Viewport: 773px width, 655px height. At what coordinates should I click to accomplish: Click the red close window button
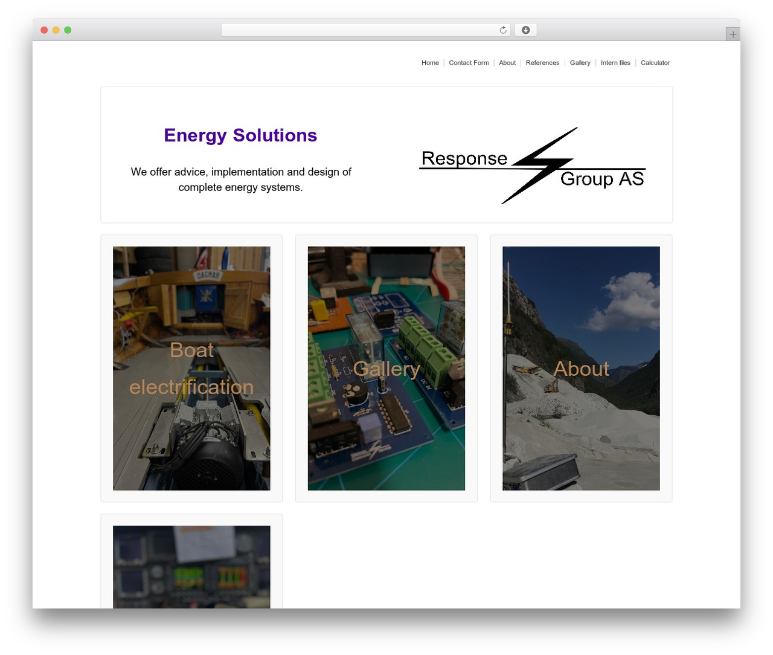tap(44, 30)
